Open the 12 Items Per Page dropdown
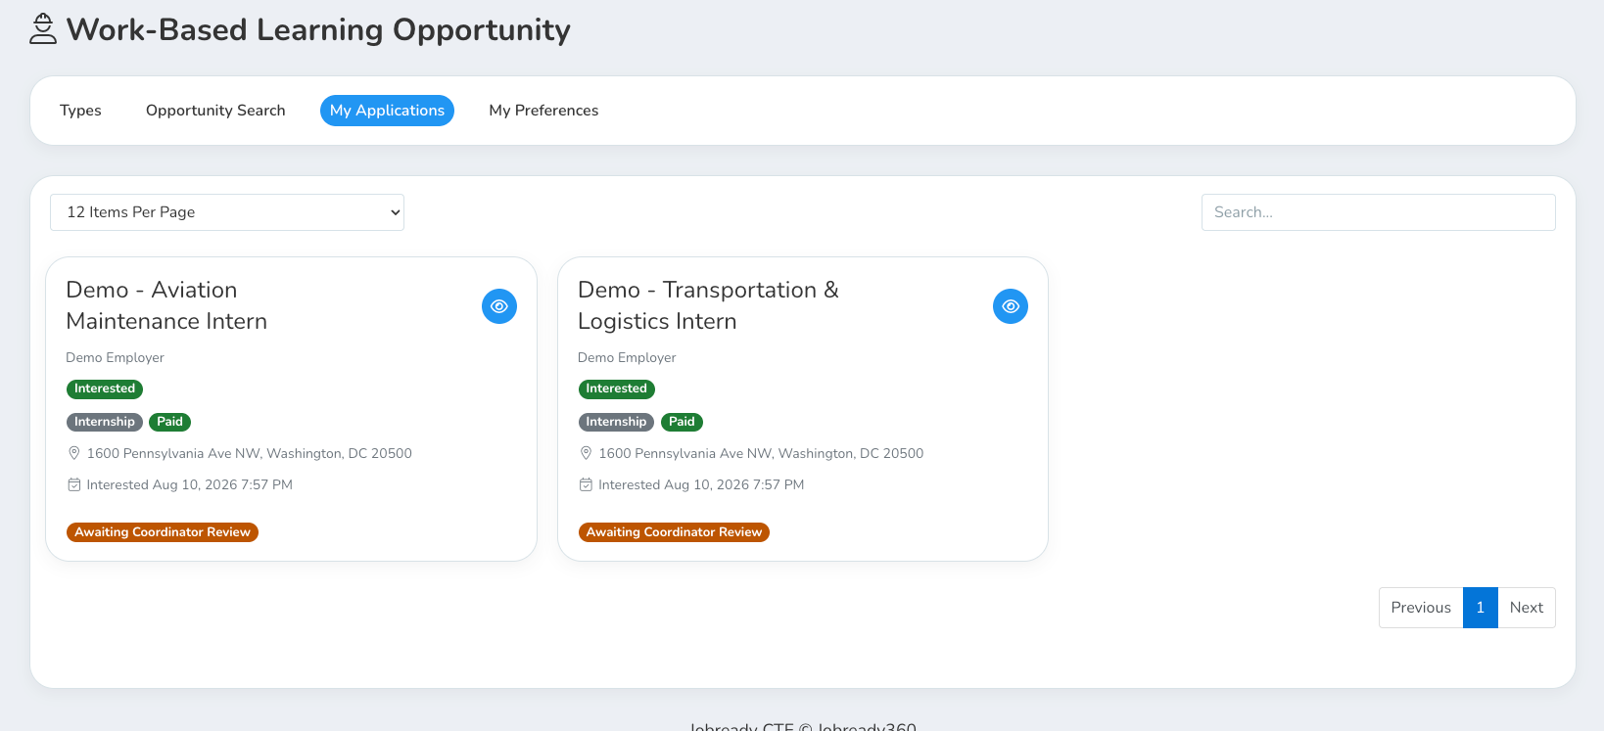 (227, 212)
